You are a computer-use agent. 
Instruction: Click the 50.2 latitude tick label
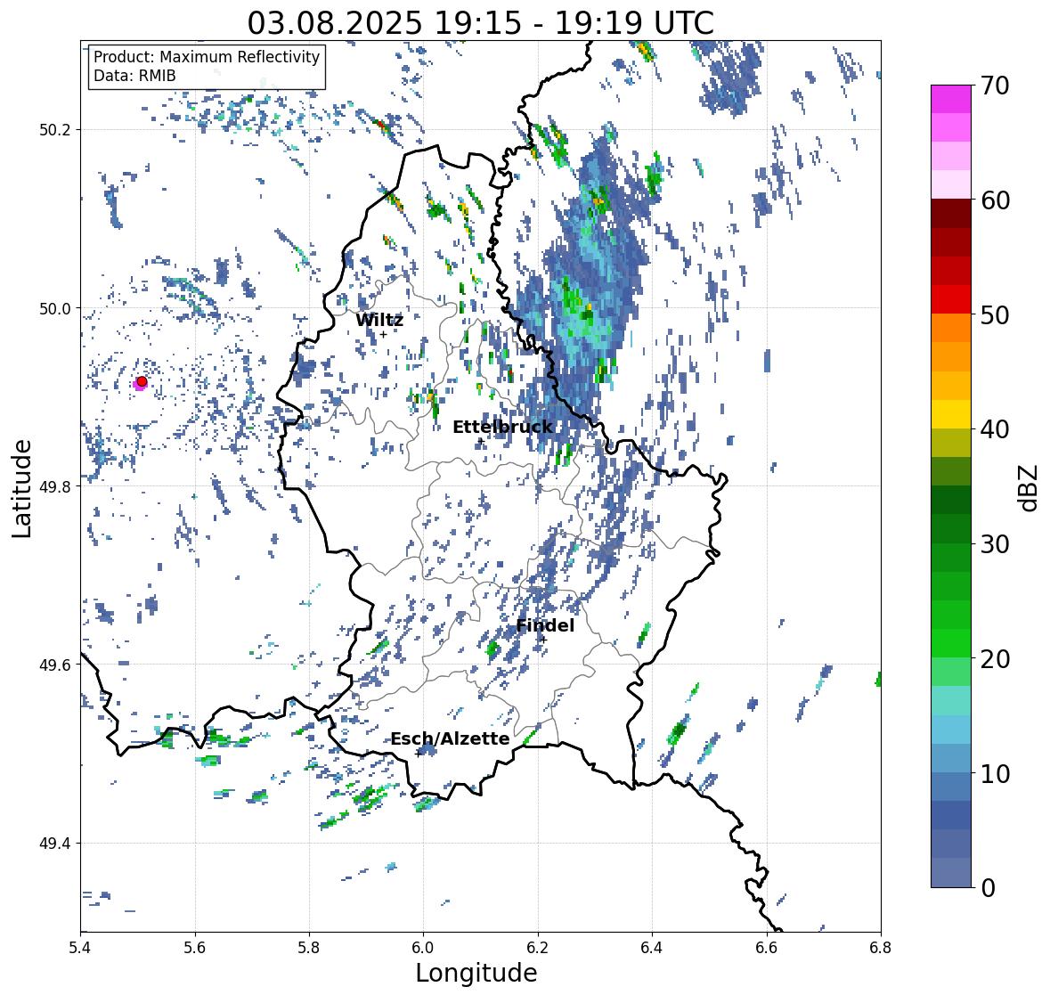55,130
